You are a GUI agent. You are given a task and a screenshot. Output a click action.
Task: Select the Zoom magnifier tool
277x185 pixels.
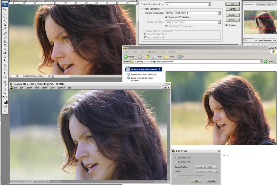point(5,93)
